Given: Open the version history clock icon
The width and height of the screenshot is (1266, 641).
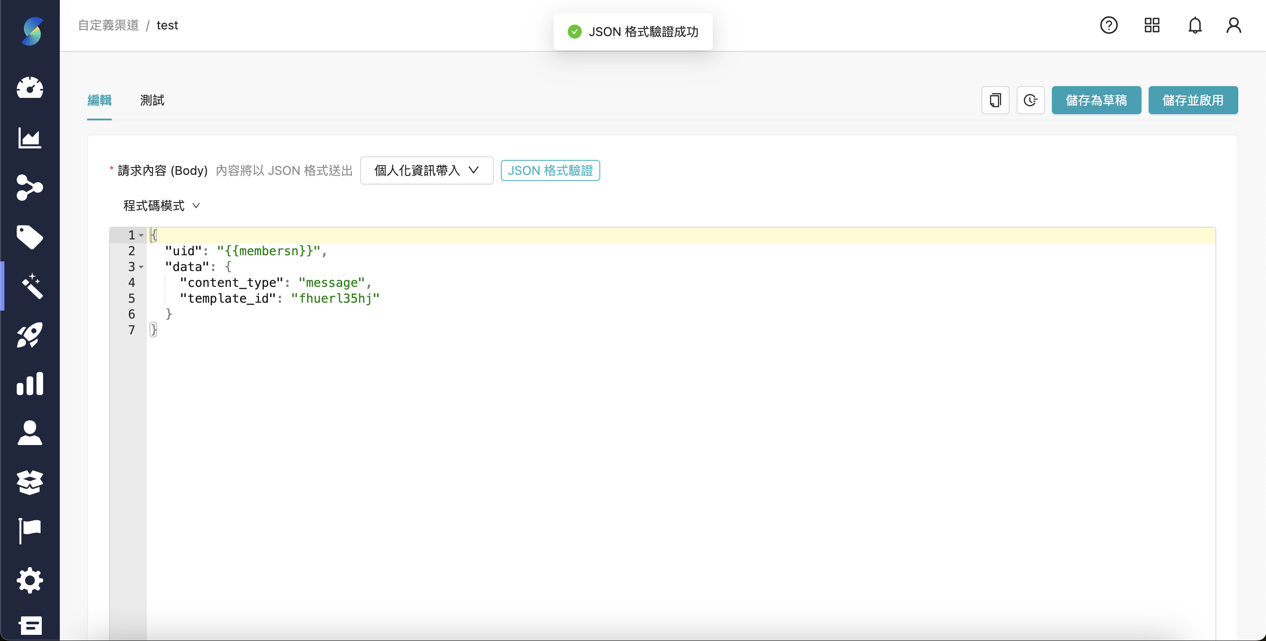Looking at the screenshot, I should coord(1031,100).
